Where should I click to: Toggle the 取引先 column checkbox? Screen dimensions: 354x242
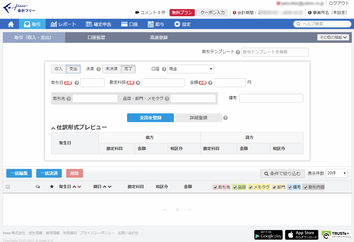tap(215, 187)
